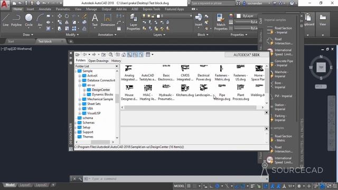Select the Polyline tool
Screen dimensions: 338x190
[16, 20]
